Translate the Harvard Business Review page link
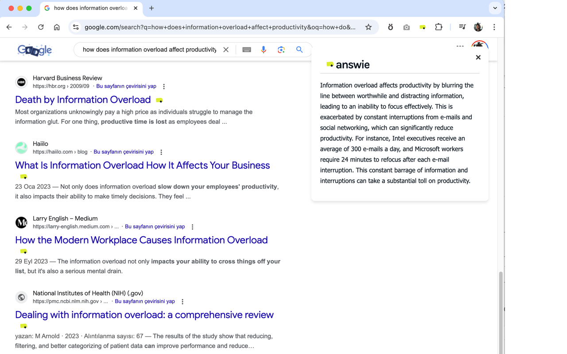The height and width of the screenshot is (354, 567). 126,86
